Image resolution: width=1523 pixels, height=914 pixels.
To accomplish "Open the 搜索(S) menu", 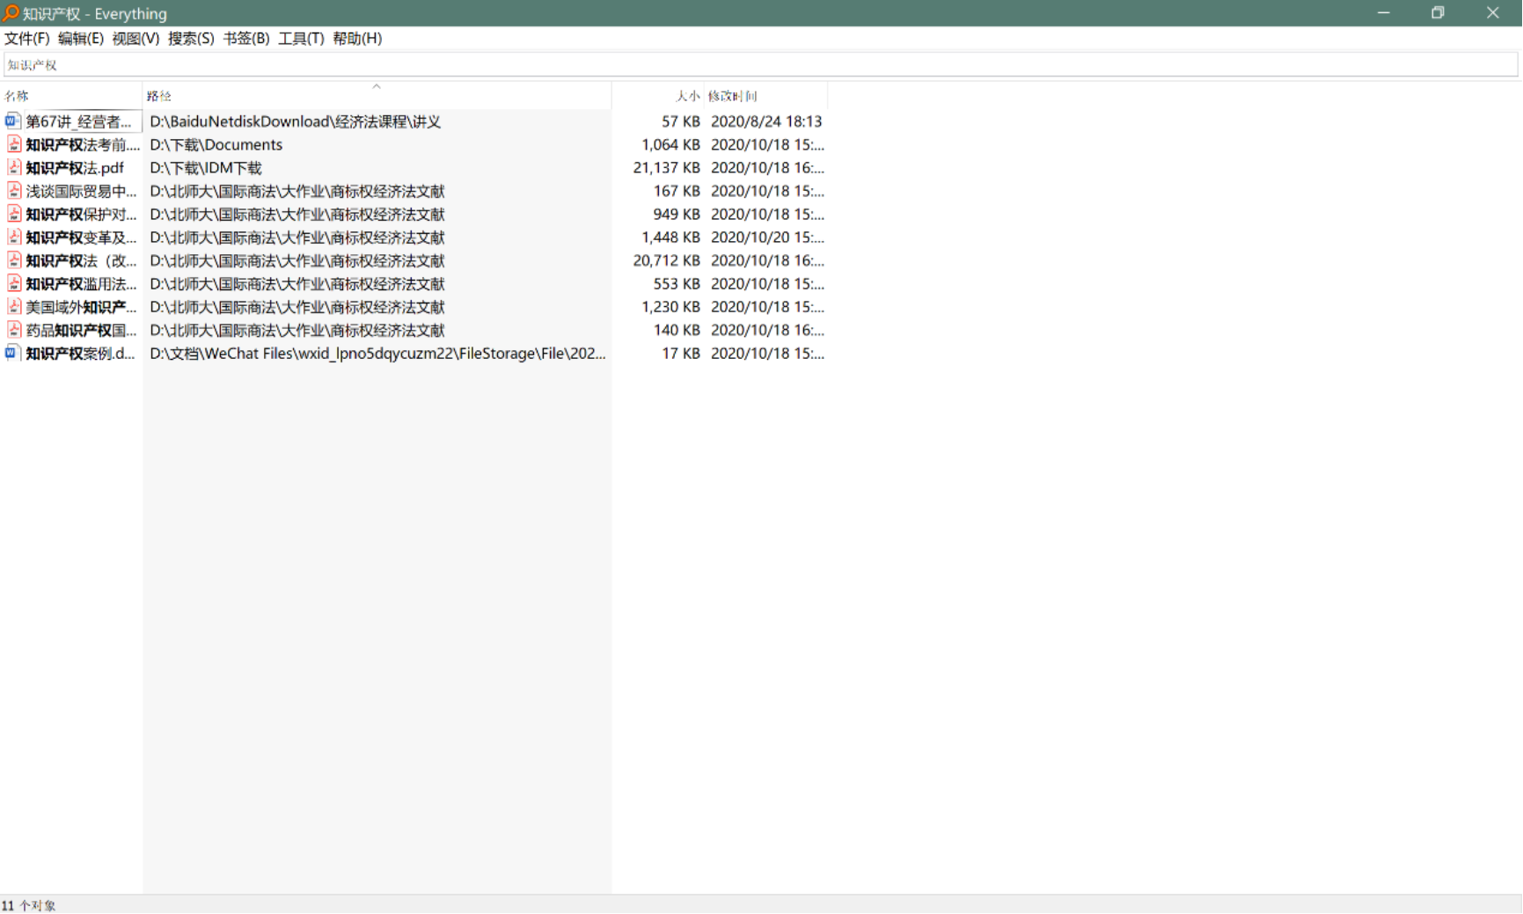I will [x=190, y=39].
